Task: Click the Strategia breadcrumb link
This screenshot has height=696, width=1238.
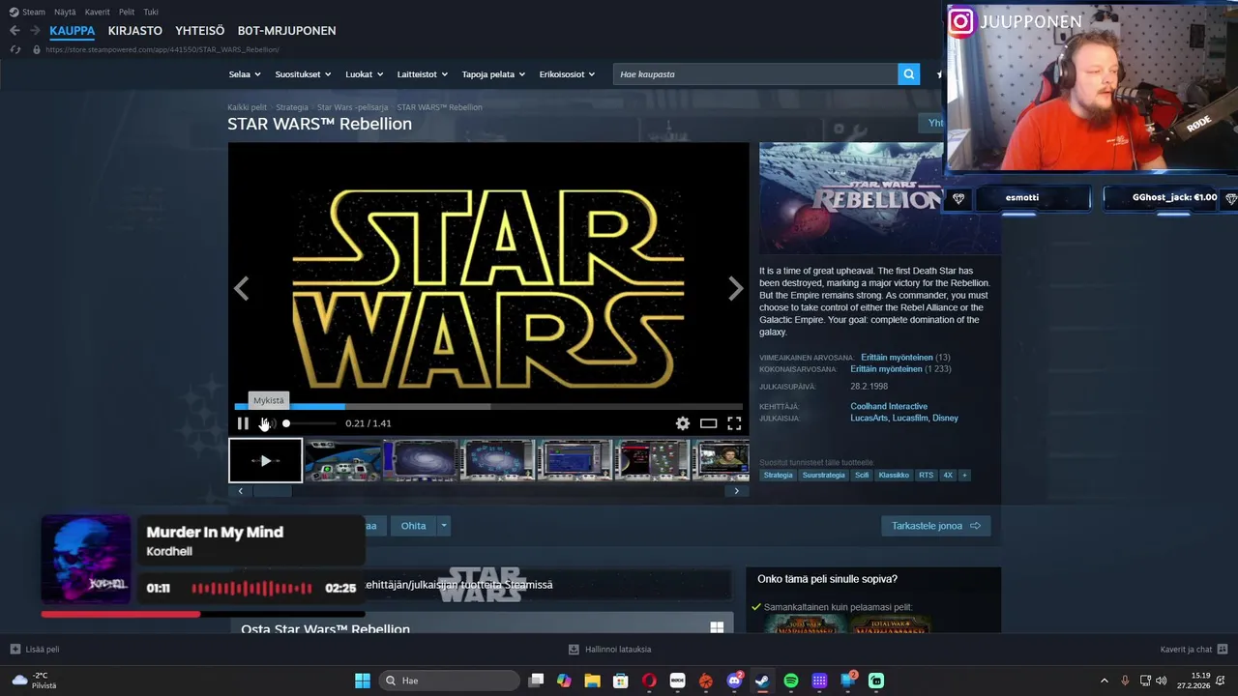Action: pos(292,107)
